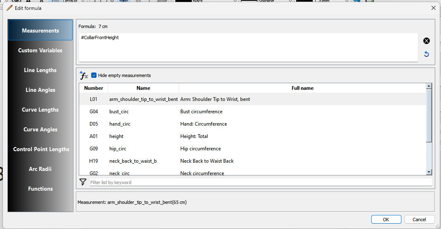
Task: Uncheck Hide empty measurements checkbox
Action: [94, 75]
